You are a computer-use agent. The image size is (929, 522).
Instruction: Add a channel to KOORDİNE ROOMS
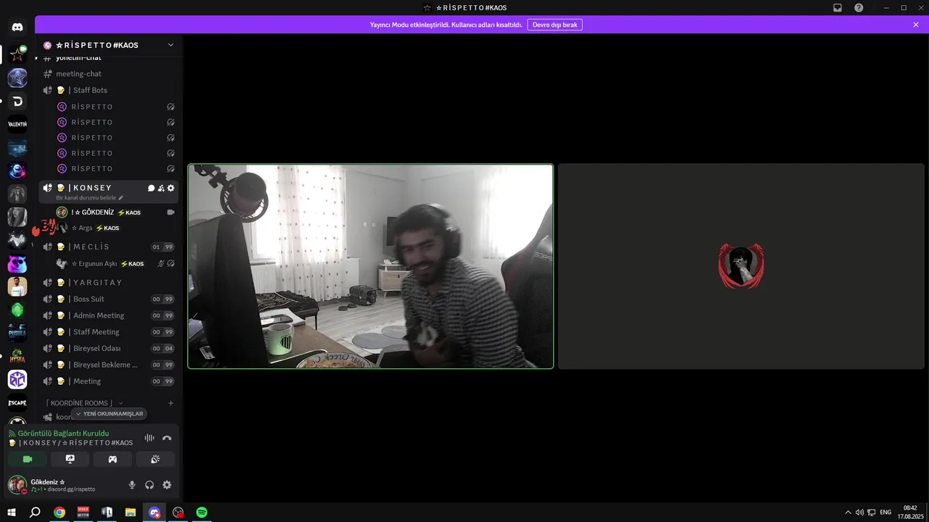(171, 403)
